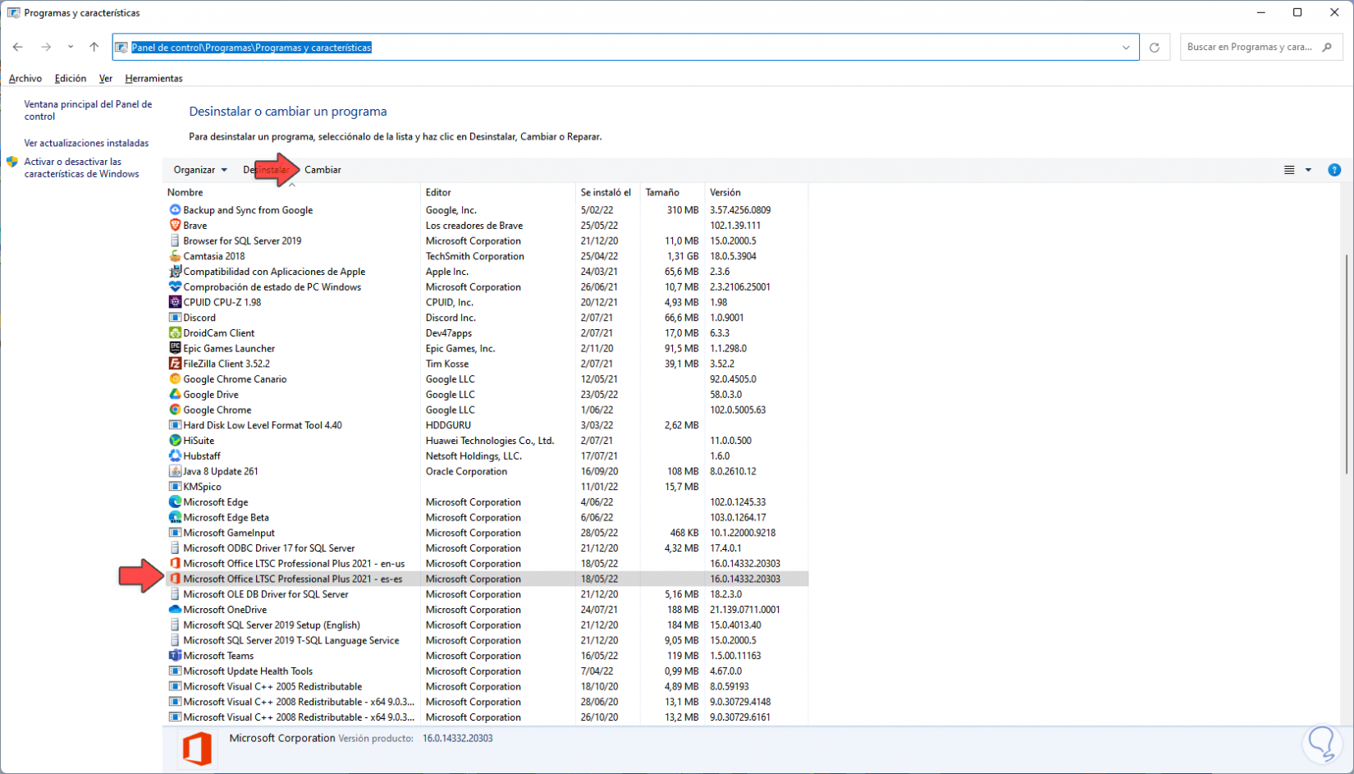Click the Cambiar toolbar button

[x=322, y=170]
